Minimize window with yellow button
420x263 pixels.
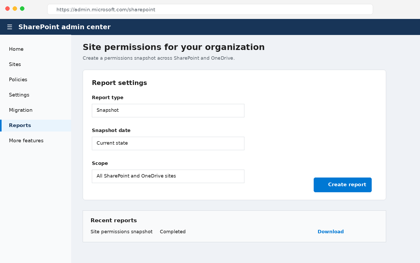point(15,9)
